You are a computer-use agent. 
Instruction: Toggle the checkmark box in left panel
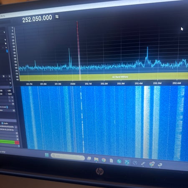pos(11,87)
